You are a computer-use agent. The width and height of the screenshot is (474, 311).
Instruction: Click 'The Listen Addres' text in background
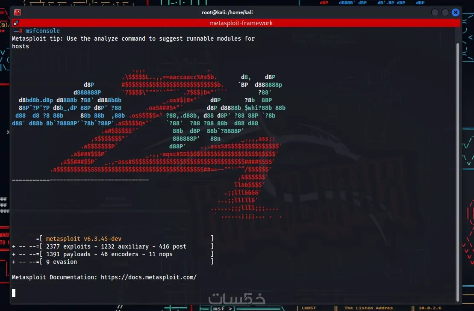tap(368, 308)
